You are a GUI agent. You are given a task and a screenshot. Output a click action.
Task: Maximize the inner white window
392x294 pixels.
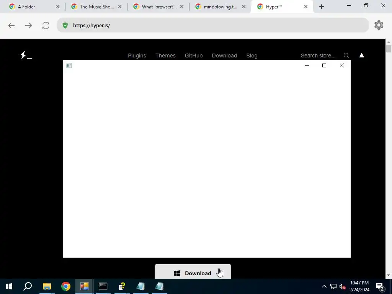pyautogui.click(x=324, y=65)
